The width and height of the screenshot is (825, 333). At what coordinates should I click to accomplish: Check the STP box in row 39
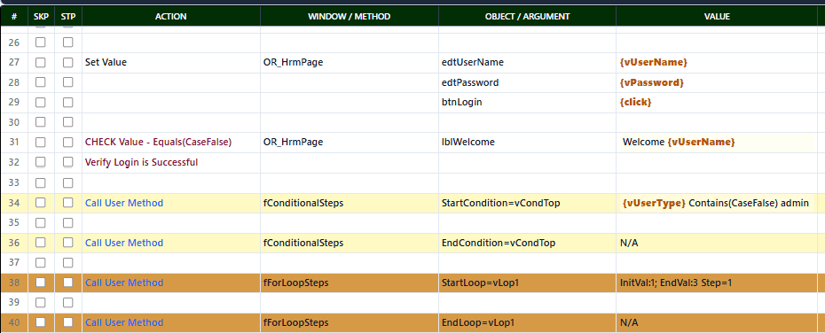(68, 303)
